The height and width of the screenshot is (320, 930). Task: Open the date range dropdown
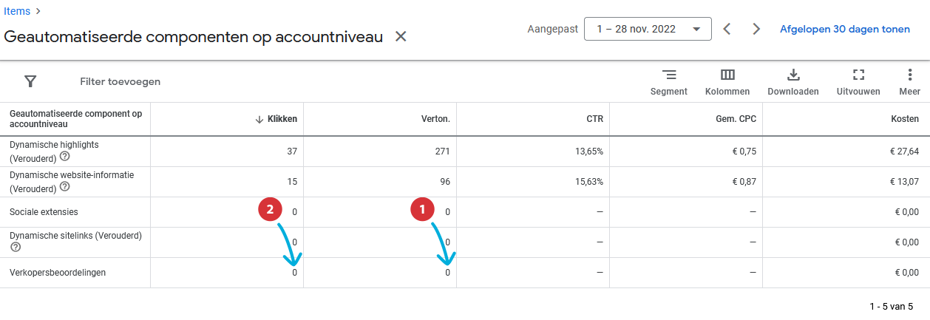point(648,29)
